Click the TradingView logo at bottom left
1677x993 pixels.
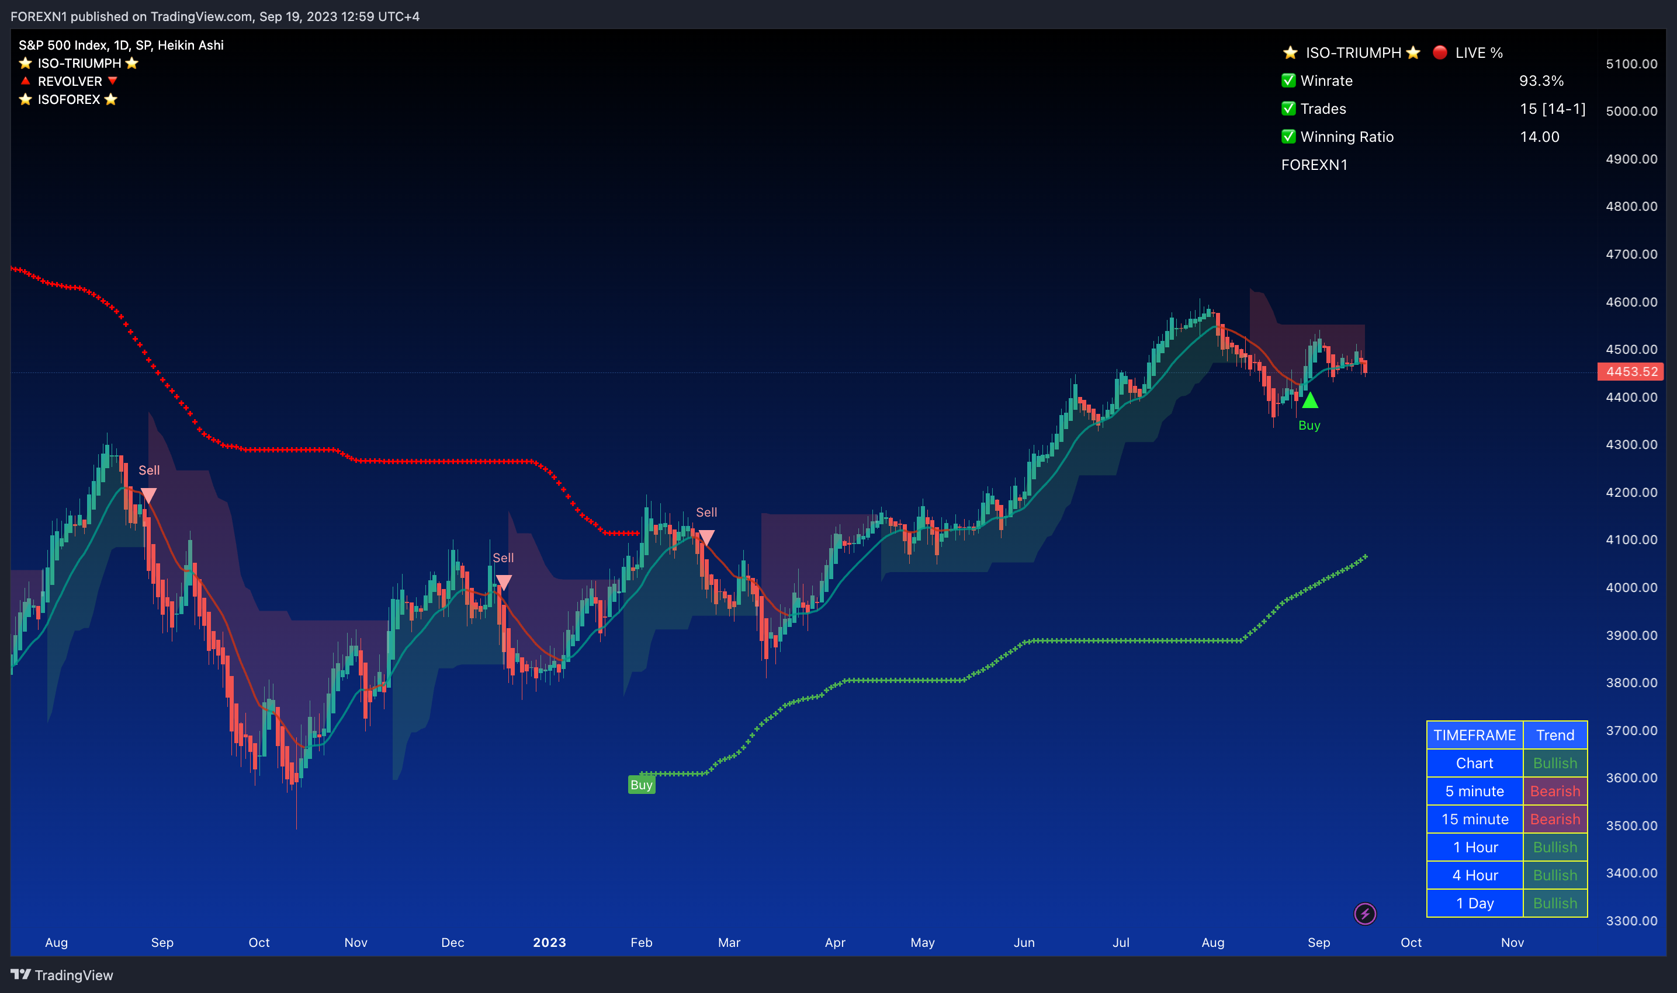point(61,975)
